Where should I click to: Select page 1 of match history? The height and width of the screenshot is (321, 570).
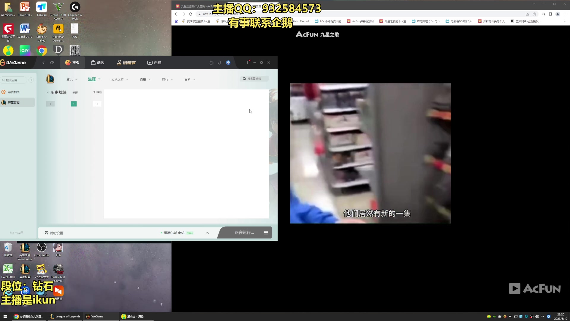[74, 104]
